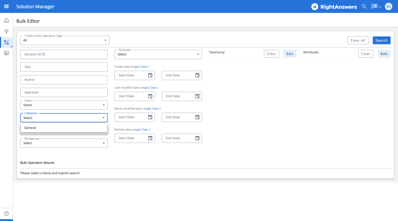This screenshot has height=221, width=398.
Task: Click the Bulk Editor heading
Action: (28, 21)
